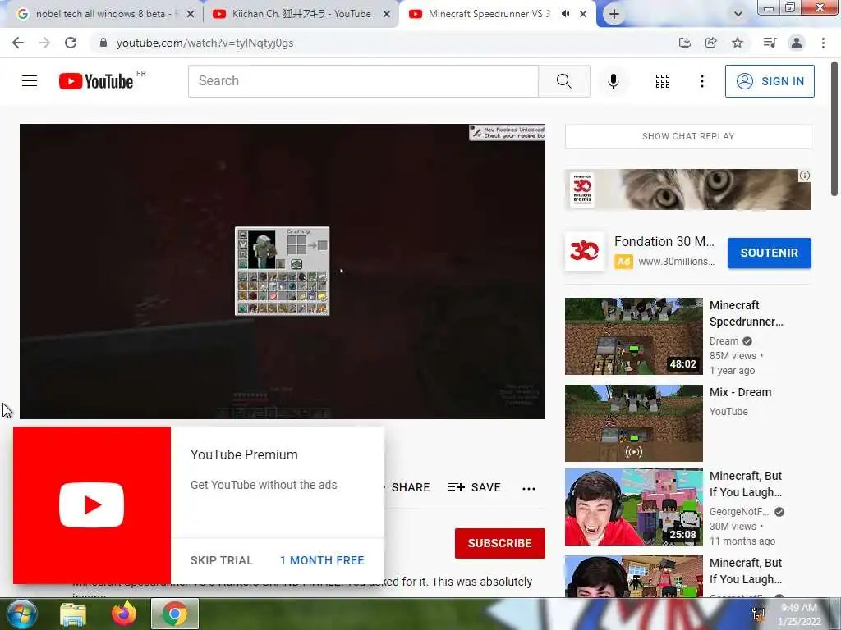Open the 25:08 Minecraft, But If You Laugh video
The image size is (841, 630).
point(633,507)
